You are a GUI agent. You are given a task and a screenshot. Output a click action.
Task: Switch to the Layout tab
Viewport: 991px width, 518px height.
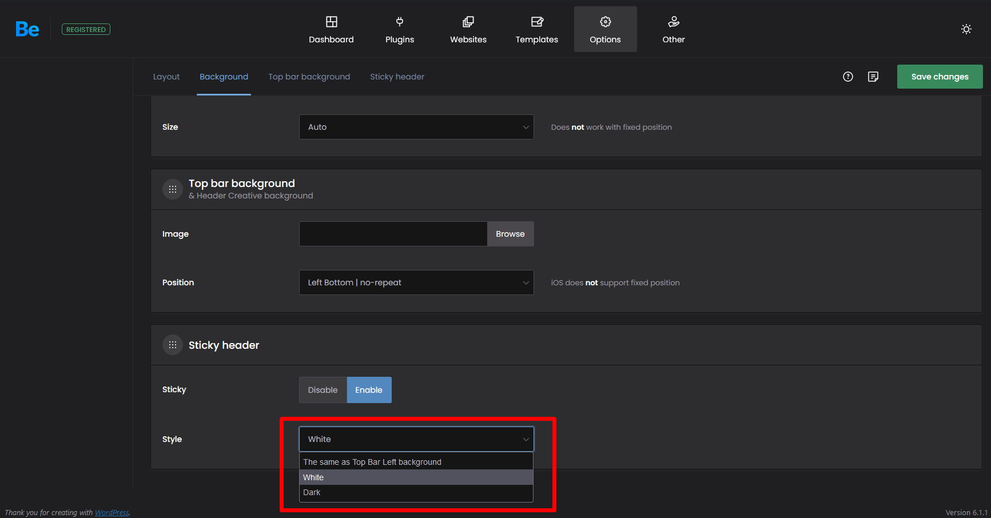coord(166,77)
